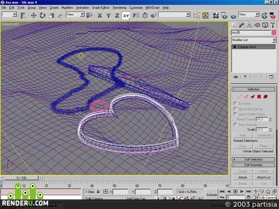Open the Modifiers menu

(67, 8)
